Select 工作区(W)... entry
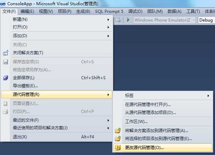The width and height of the screenshot is (215, 155). (x=163, y=122)
